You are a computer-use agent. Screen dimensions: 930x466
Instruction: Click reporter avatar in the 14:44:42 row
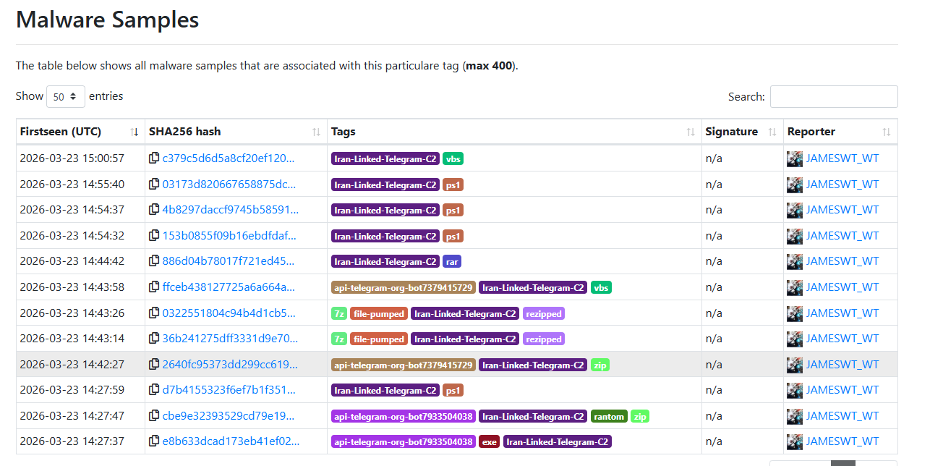(795, 261)
